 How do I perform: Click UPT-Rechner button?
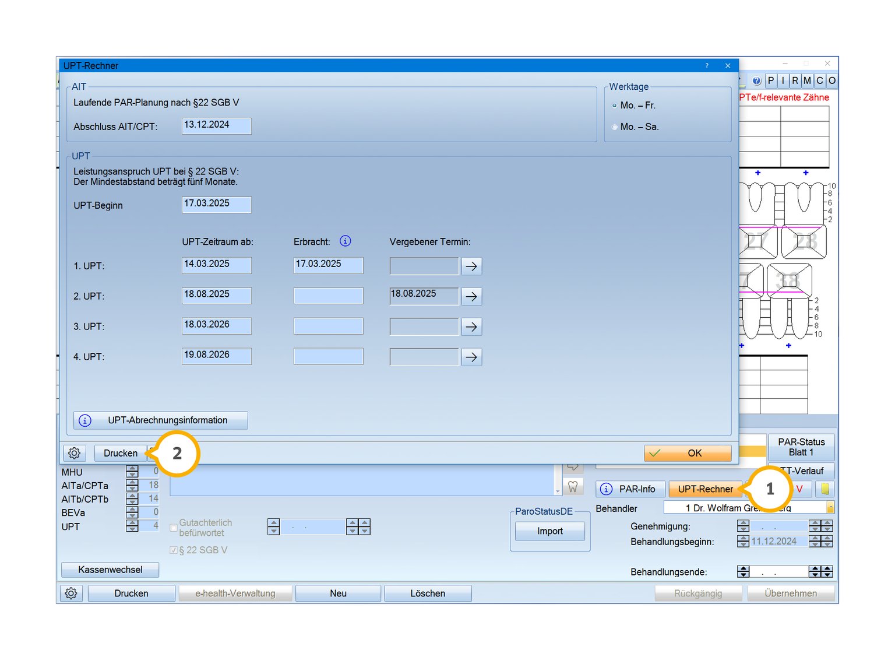(x=706, y=489)
